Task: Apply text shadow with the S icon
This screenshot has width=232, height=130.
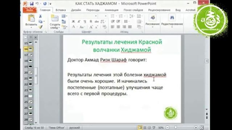Action: pos(91,22)
